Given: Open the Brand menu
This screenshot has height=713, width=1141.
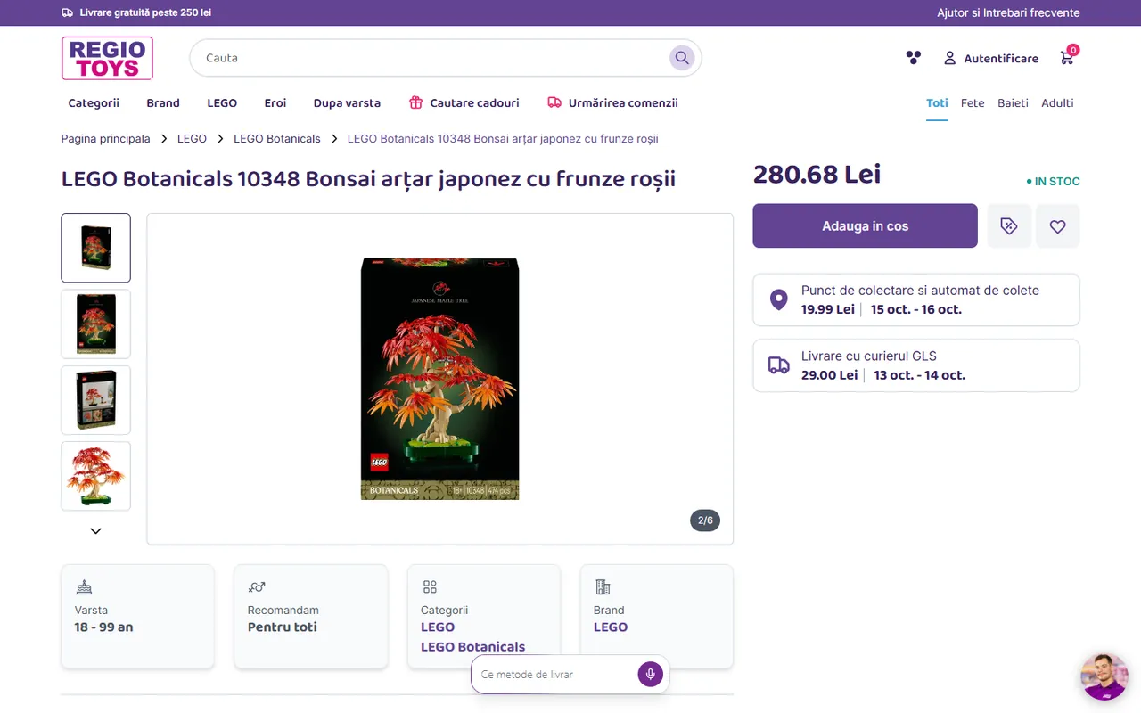Looking at the screenshot, I should pos(163,103).
